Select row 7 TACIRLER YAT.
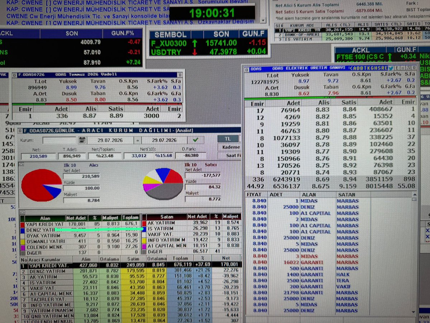This screenshot has height=323, width=430. point(131,299)
